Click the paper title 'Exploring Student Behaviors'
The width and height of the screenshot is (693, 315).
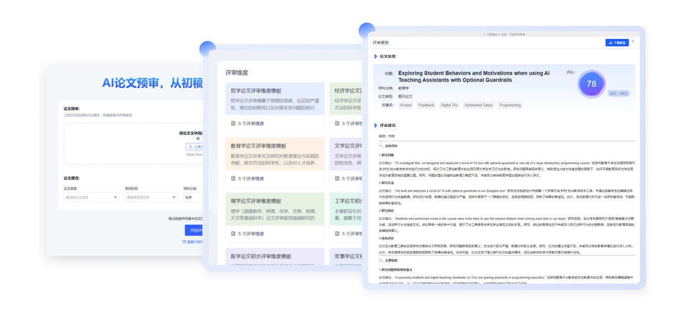[x=474, y=77]
